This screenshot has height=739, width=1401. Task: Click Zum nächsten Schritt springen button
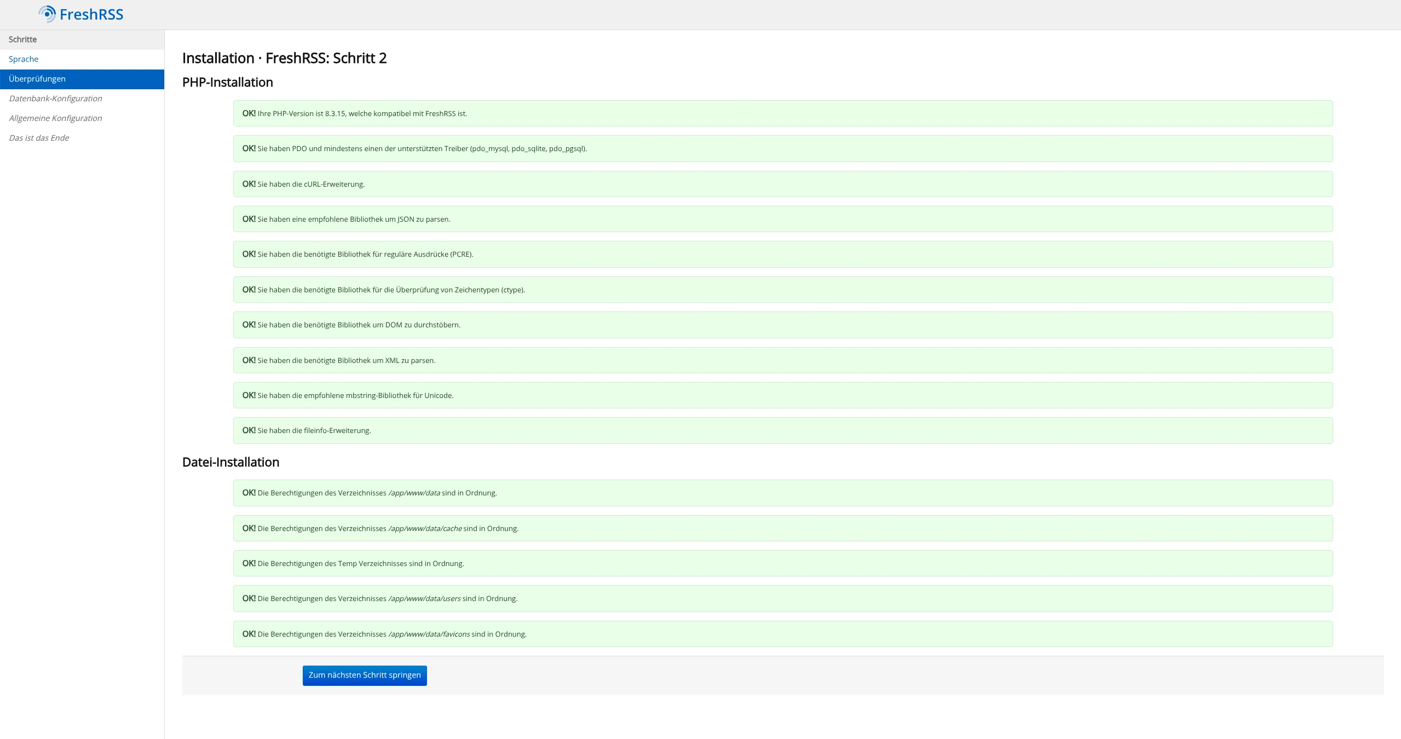coord(365,675)
